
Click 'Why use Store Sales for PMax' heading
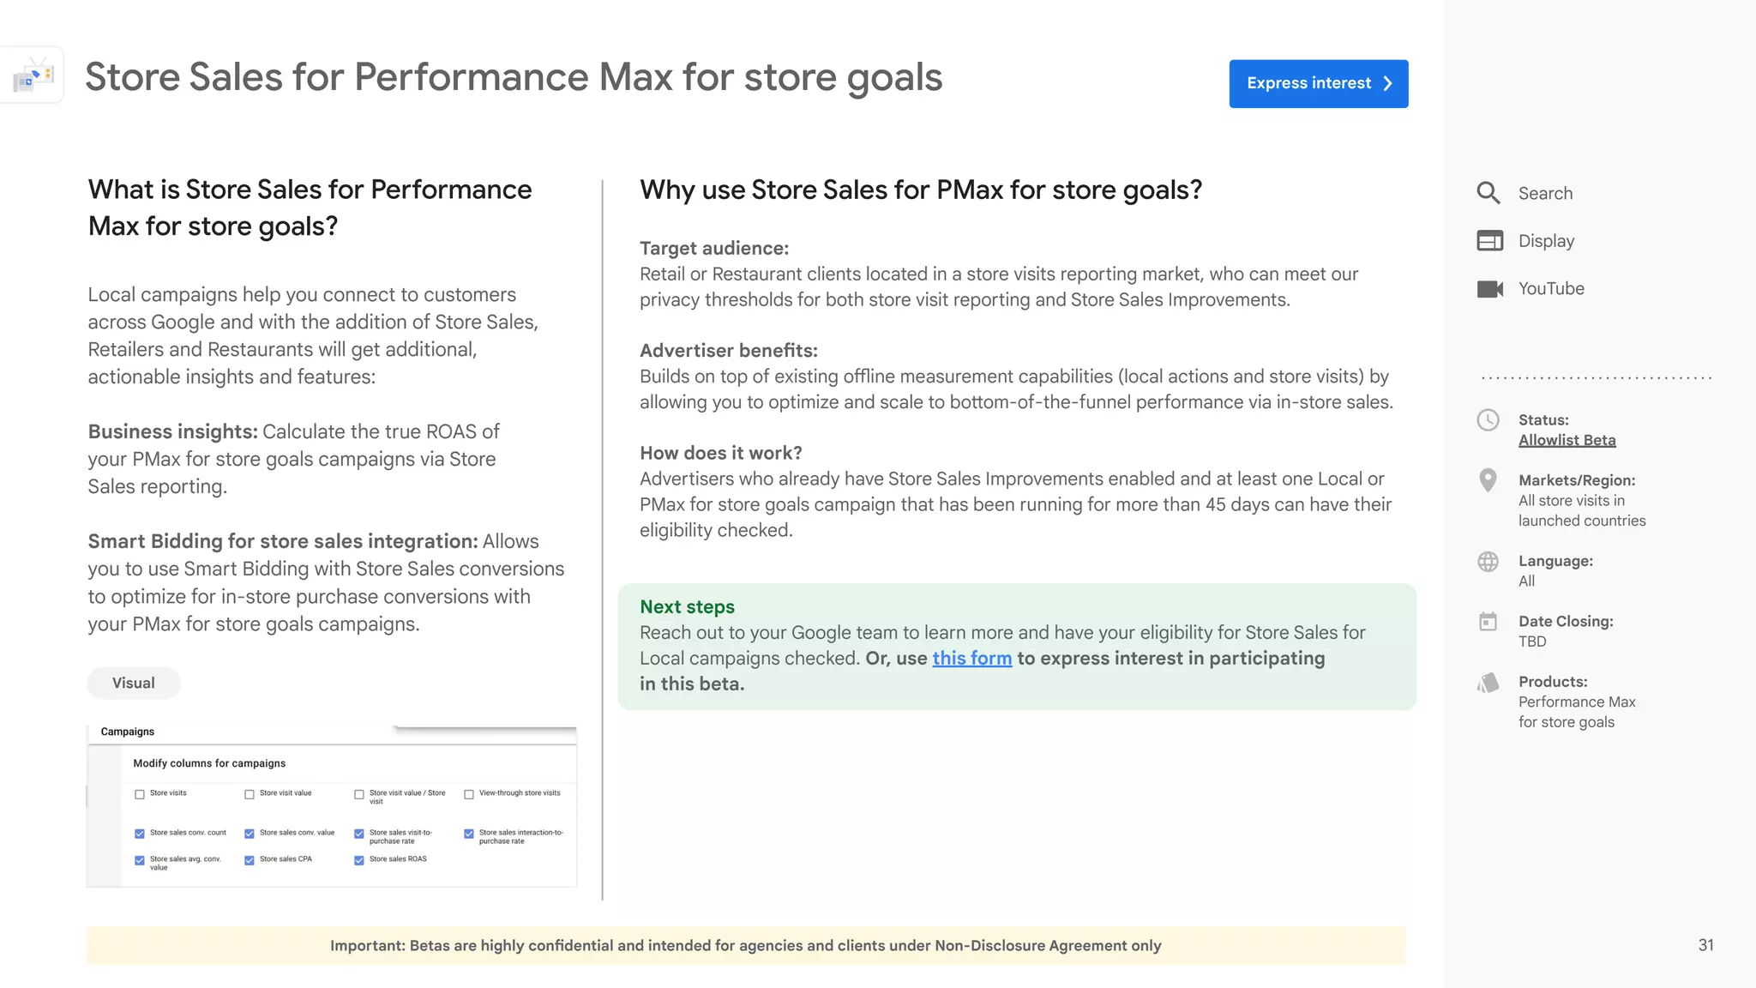point(921,190)
